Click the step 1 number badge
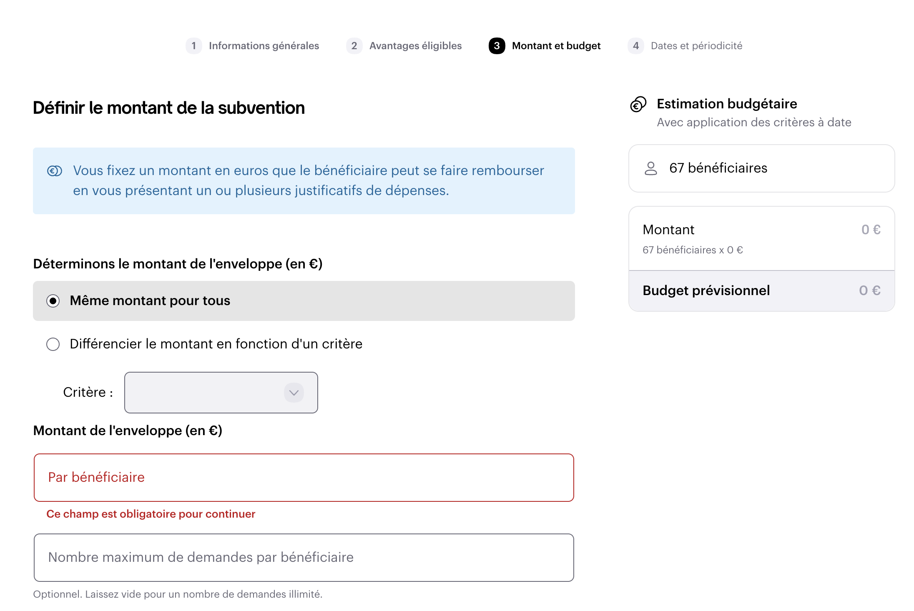Image resolution: width=914 pixels, height=611 pixels. pyautogui.click(x=193, y=46)
